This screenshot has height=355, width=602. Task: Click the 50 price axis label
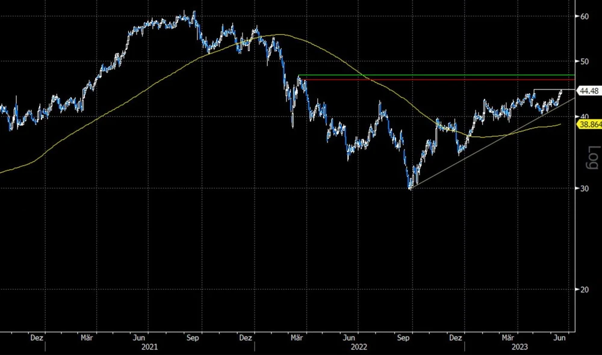[584, 61]
